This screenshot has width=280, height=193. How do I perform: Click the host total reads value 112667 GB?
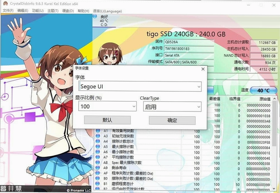[x=264, y=43]
